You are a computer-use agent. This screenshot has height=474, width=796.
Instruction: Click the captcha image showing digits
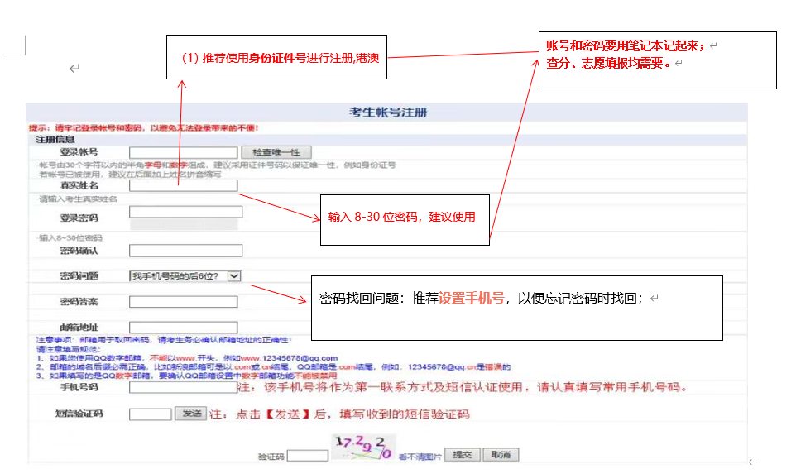362,449
